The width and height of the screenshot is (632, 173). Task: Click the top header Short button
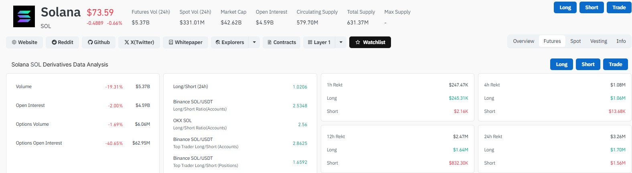[x=591, y=8]
